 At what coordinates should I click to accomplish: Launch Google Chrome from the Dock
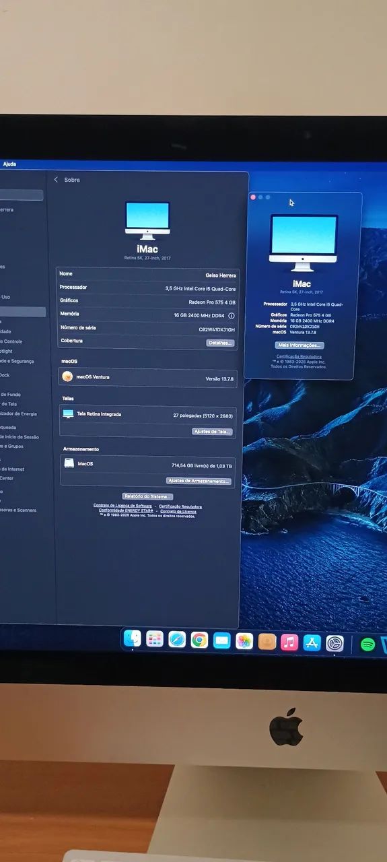(199, 640)
